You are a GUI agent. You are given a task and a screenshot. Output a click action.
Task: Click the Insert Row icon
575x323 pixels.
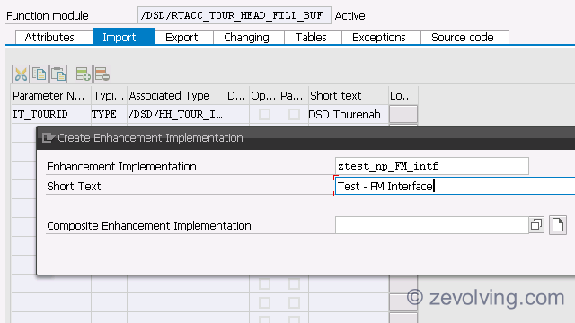[x=84, y=74]
